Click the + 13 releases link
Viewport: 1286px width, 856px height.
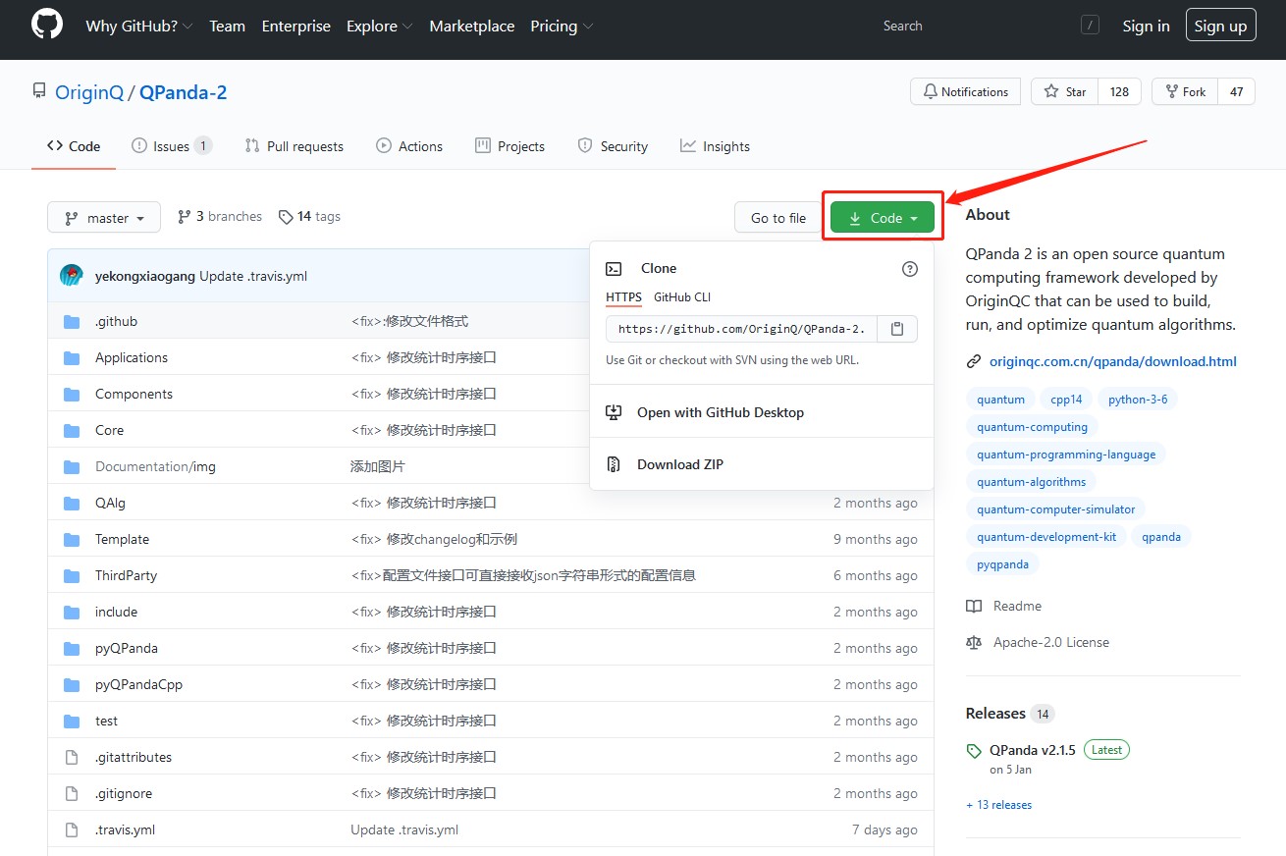pyautogui.click(x=999, y=805)
